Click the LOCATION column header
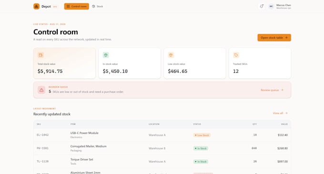This screenshot has height=174, width=324. coord(154,124)
